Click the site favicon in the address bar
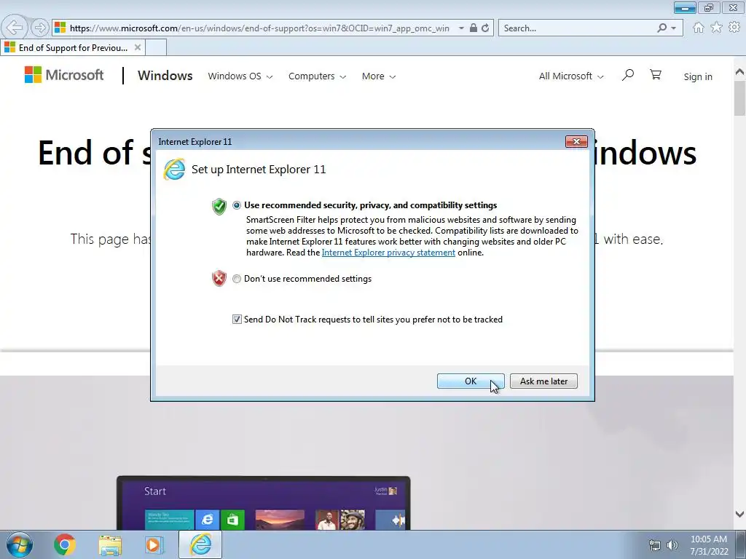This screenshot has width=746, height=559. pos(60,28)
